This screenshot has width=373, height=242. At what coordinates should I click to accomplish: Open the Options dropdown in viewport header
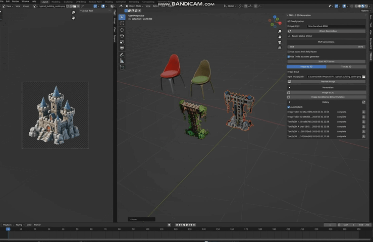[365, 11]
